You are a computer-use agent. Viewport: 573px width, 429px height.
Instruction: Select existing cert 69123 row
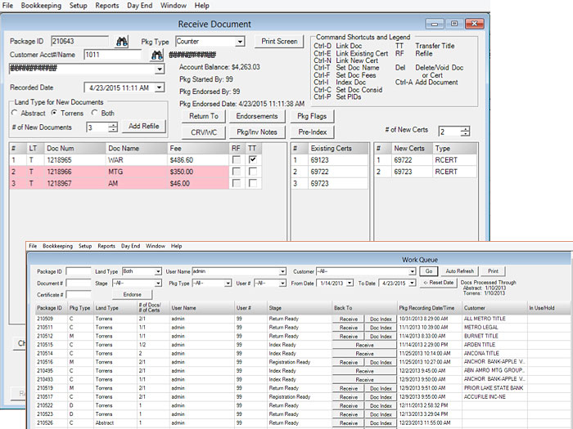[x=329, y=160]
